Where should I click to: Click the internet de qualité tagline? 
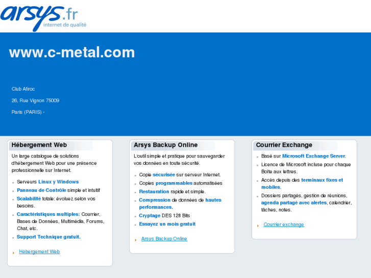(65, 25)
